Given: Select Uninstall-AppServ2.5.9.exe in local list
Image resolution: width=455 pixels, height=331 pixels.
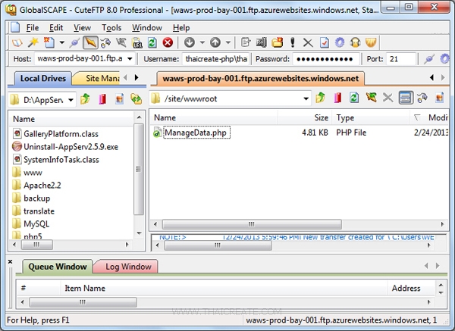Looking at the screenshot, I should coord(71,147).
